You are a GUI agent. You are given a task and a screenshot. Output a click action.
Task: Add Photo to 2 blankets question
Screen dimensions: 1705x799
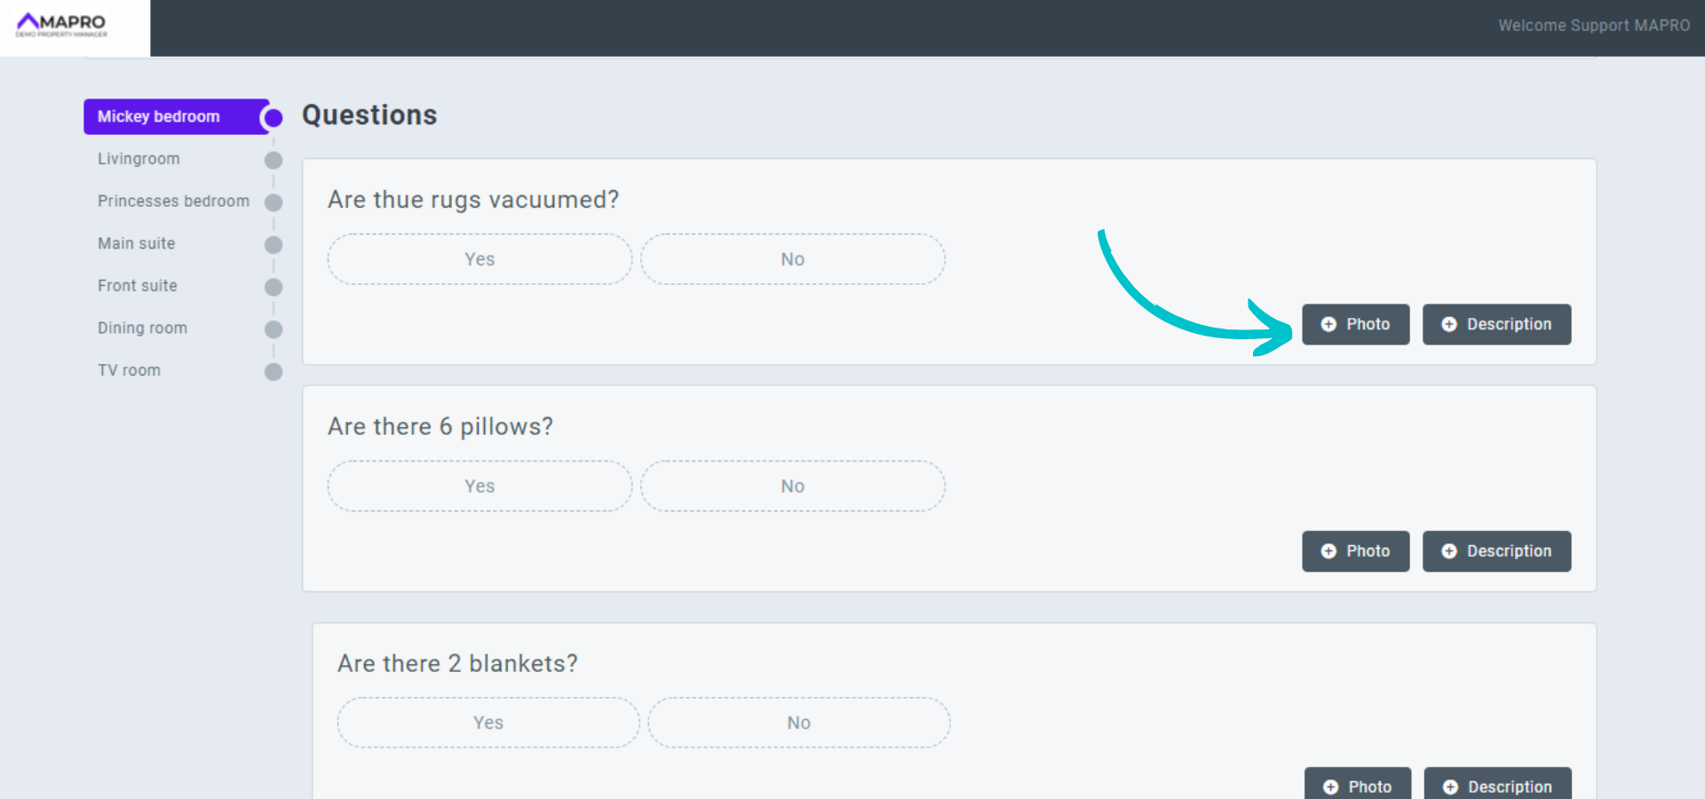tap(1357, 785)
